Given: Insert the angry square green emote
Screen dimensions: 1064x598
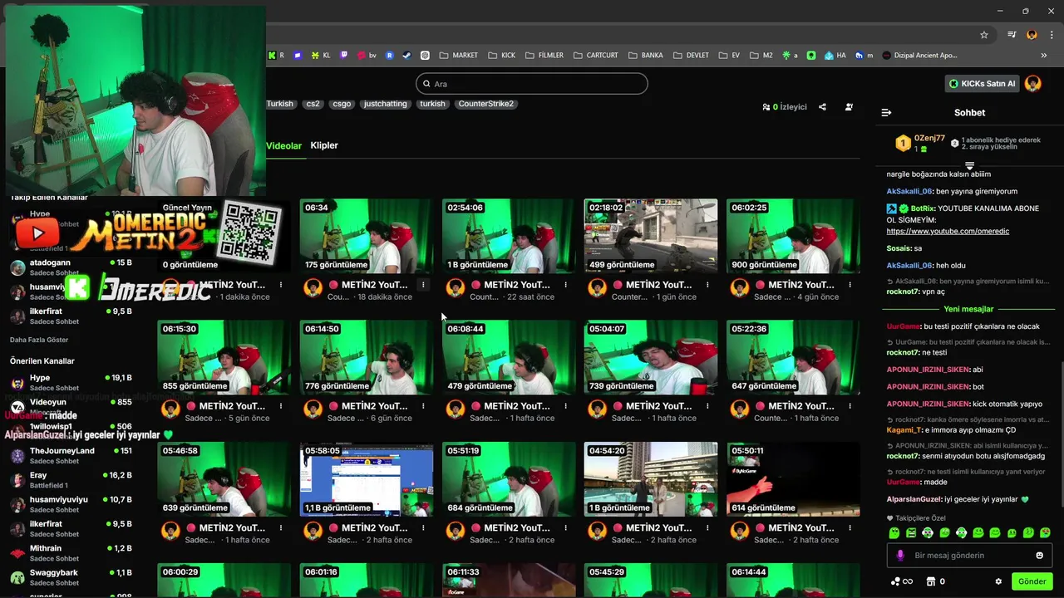Looking at the screenshot, I should 911,533.
